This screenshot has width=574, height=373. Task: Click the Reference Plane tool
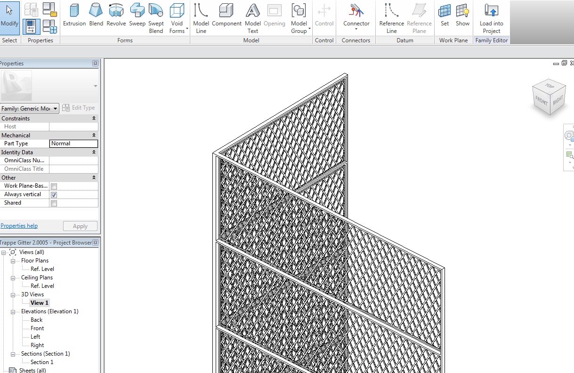click(419, 18)
